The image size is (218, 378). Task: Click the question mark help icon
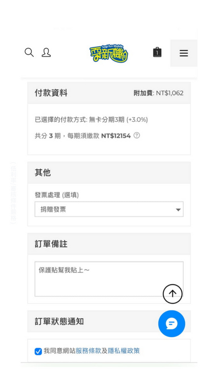coord(137,135)
